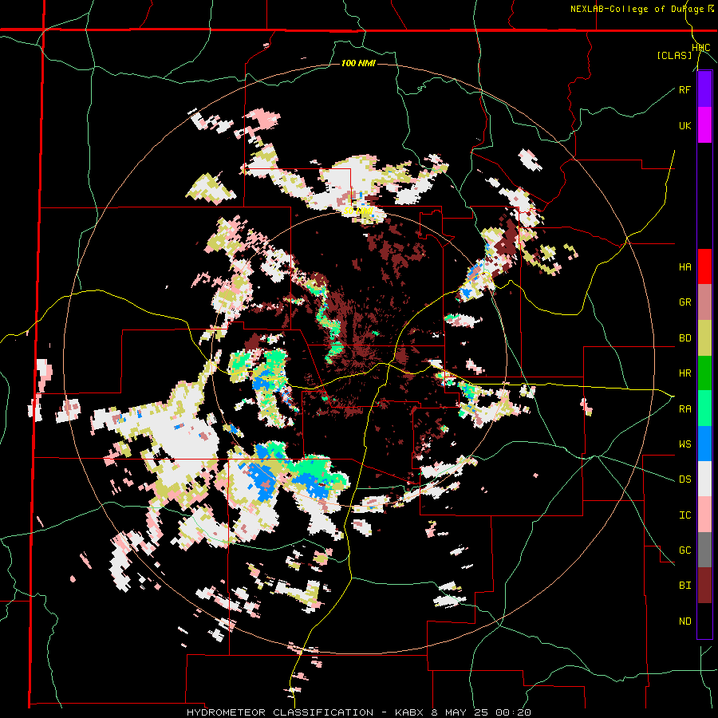
Task: Click the BI brown legend swatch
Action: [704, 586]
